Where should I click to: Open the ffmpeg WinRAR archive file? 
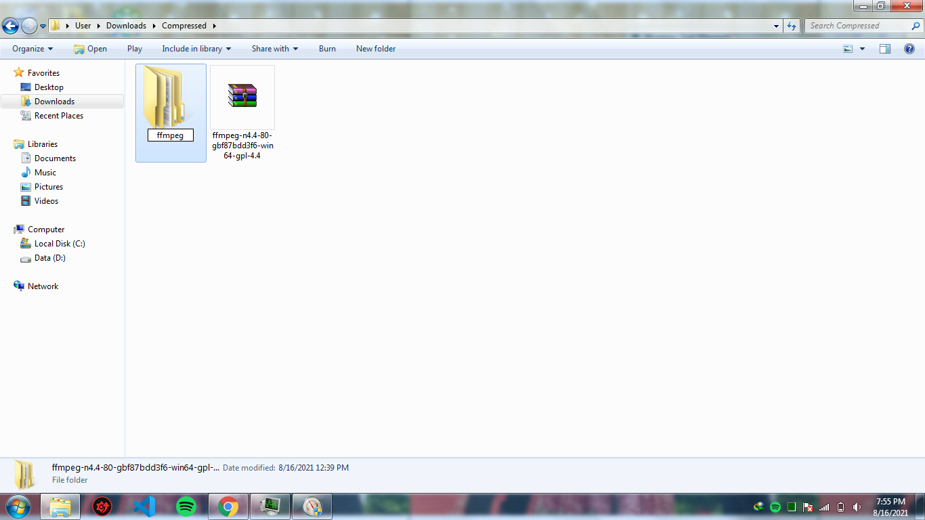pos(242,97)
